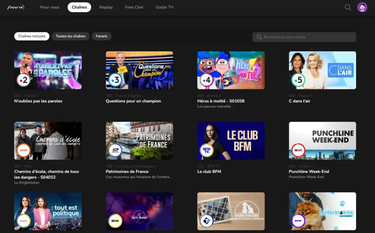Click the Rechercher une chaîne search field
This screenshot has width=375, height=233.
click(304, 37)
